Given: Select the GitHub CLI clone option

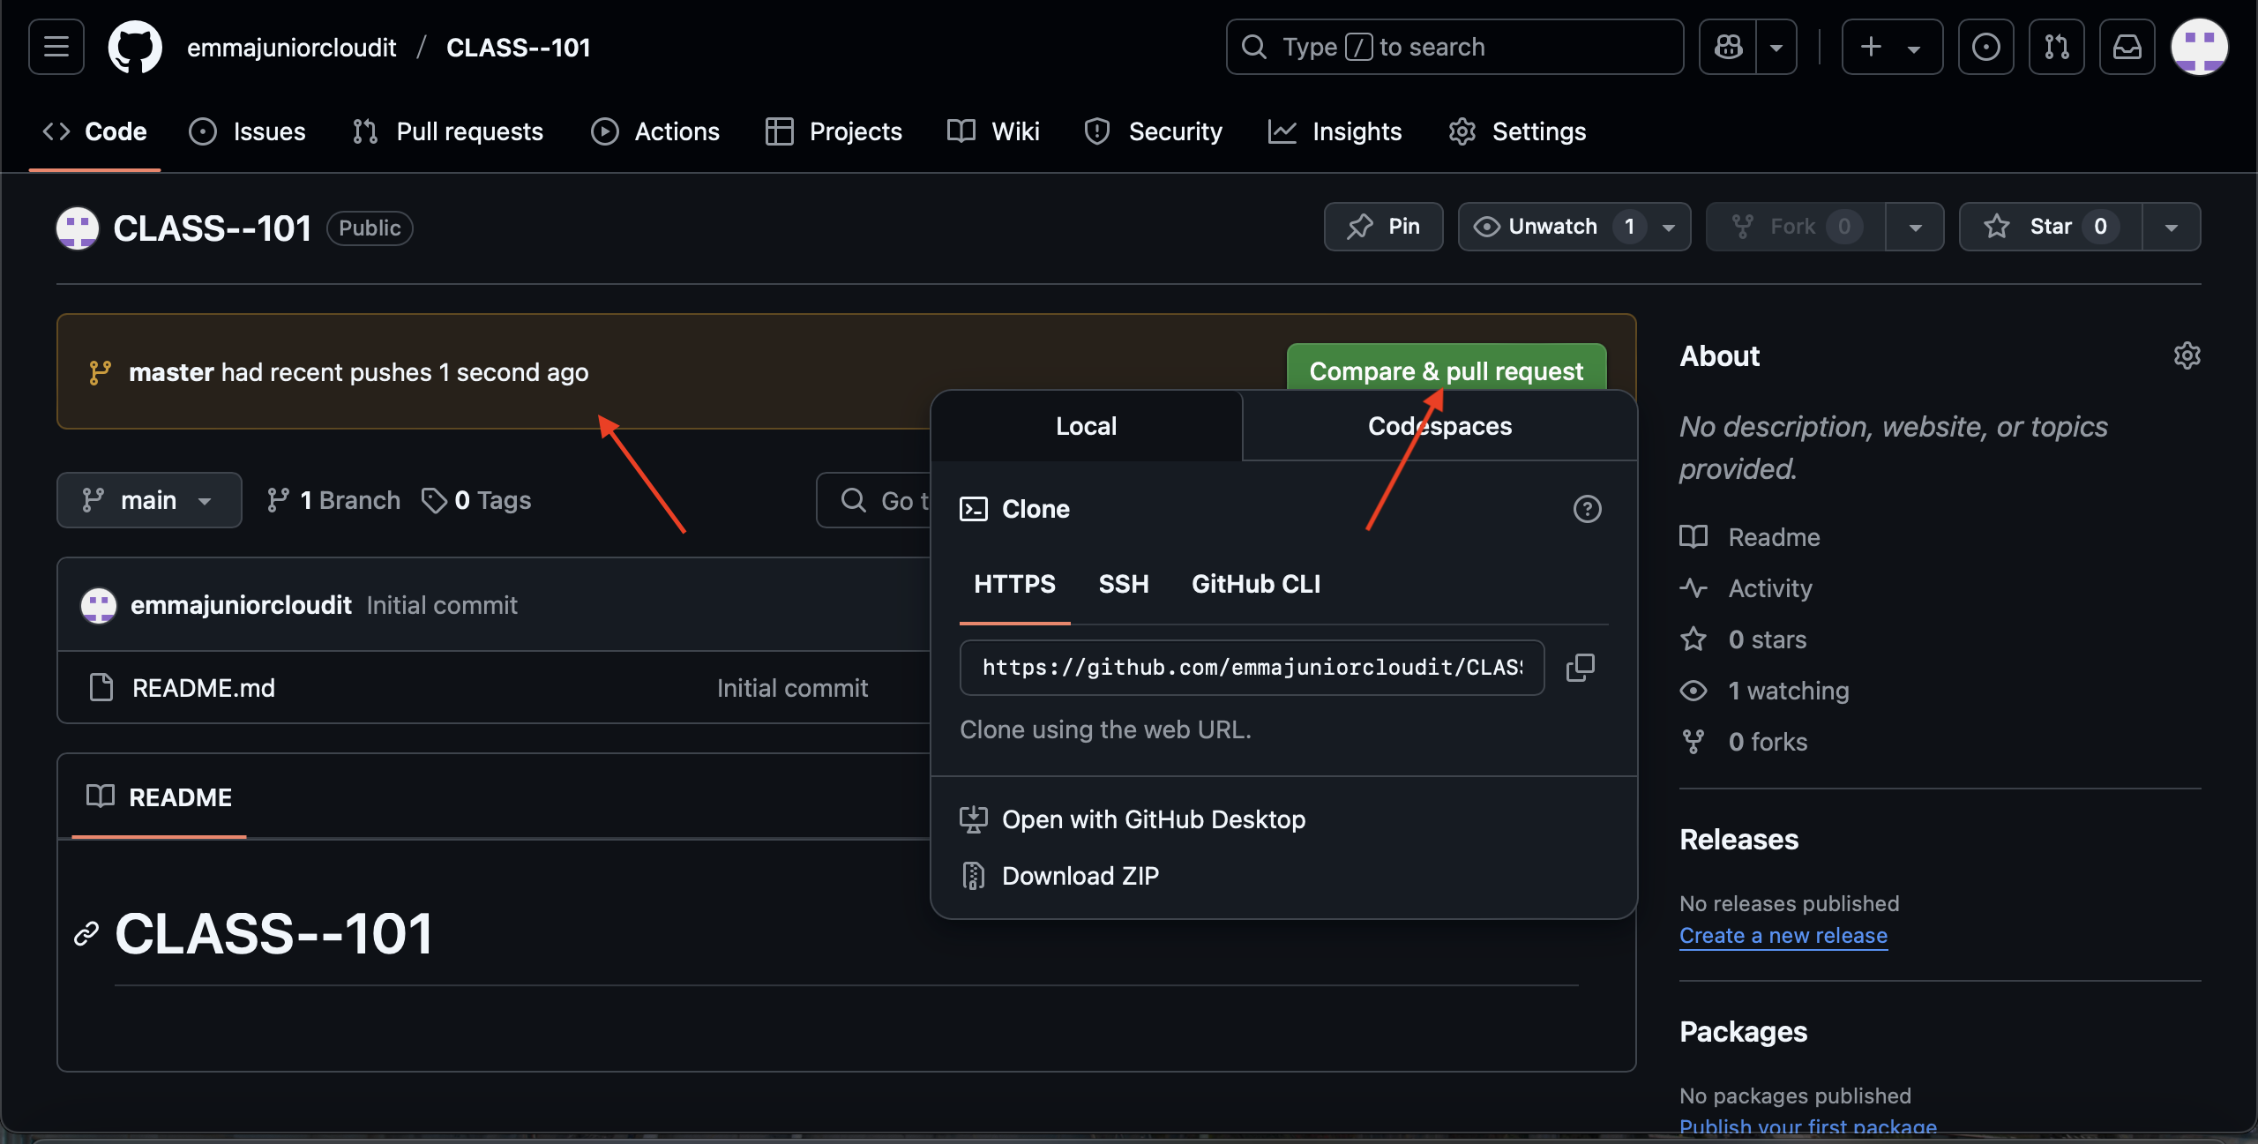Looking at the screenshot, I should (x=1255, y=584).
